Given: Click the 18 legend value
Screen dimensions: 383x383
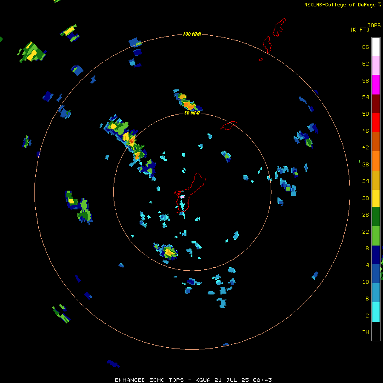Looking at the screenshot, I should (x=366, y=249).
